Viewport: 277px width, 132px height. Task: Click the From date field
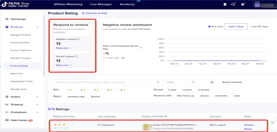(x=176, y=82)
